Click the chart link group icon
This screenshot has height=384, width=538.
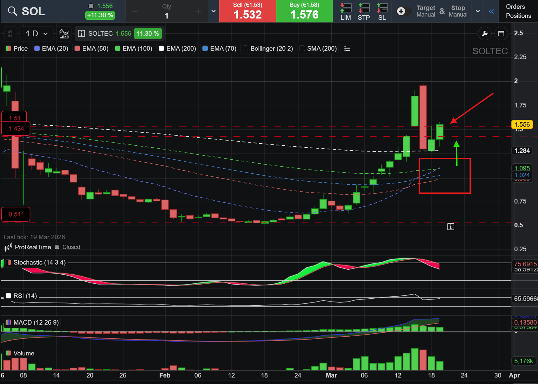click(x=10, y=33)
